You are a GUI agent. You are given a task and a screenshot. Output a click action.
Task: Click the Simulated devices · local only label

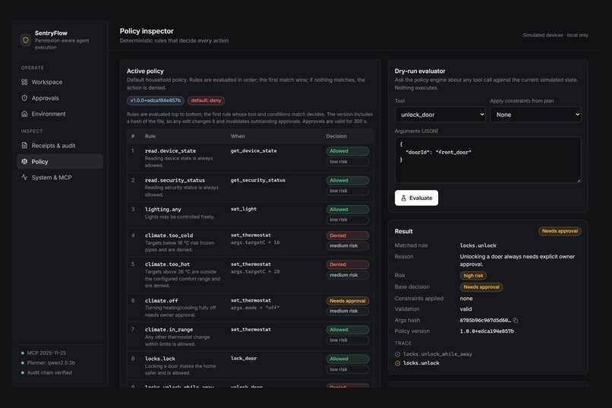(x=555, y=35)
